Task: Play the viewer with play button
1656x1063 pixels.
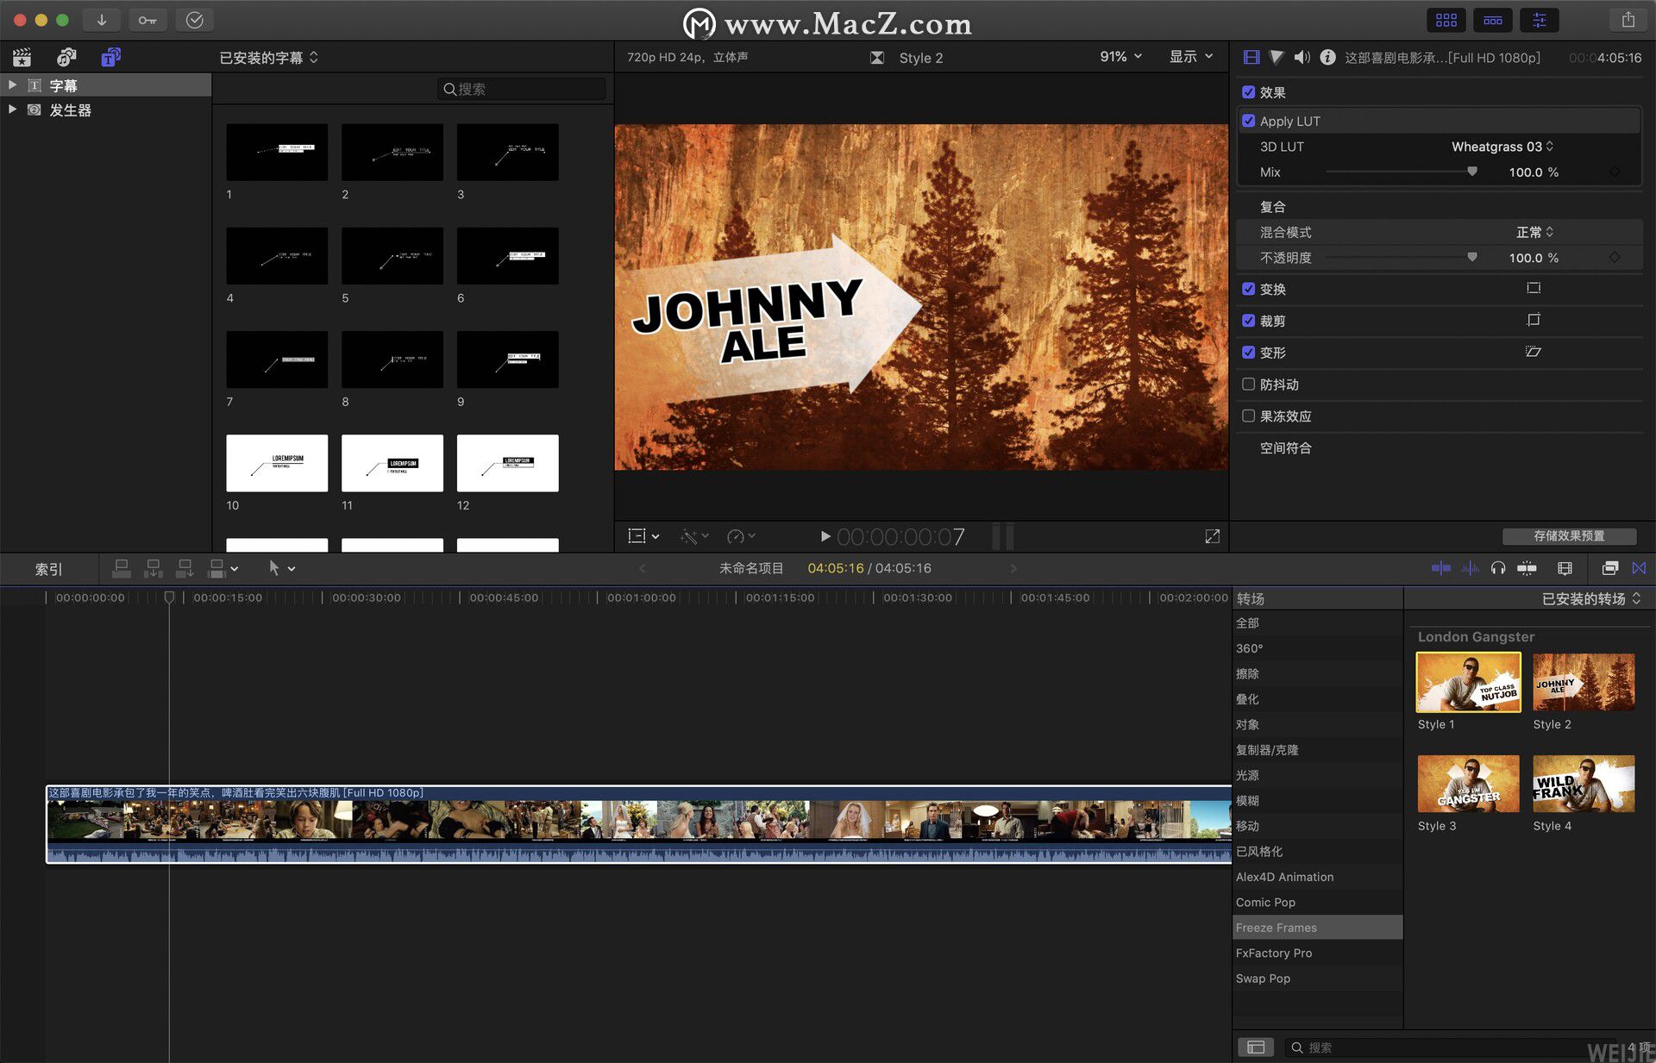Action: pyautogui.click(x=825, y=536)
